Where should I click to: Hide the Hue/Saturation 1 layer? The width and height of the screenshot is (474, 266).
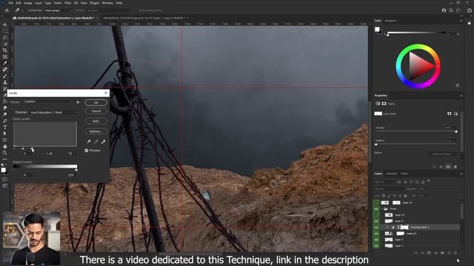376,228
